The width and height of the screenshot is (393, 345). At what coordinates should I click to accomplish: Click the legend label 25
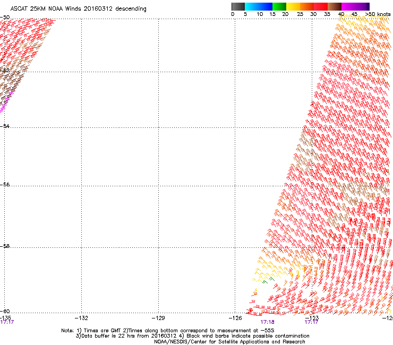pyautogui.click(x=300, y=14)
